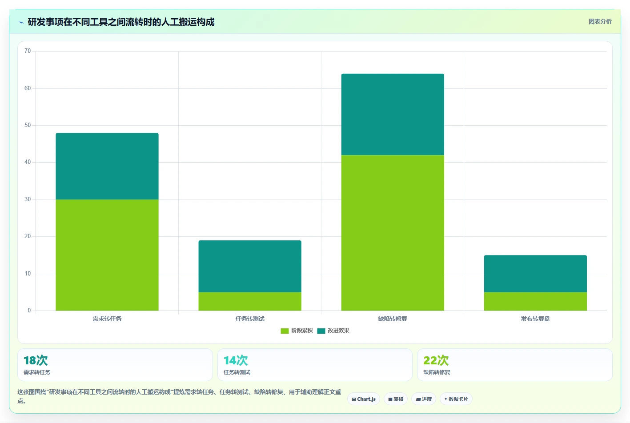
Task: Click the 需求转任务 x-axis label
Action: point(107,319)
